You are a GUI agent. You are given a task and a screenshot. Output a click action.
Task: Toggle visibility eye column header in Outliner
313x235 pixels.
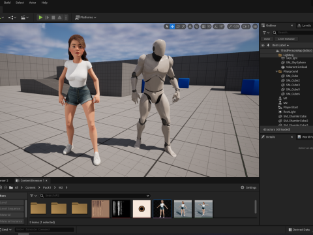point(263,45)
